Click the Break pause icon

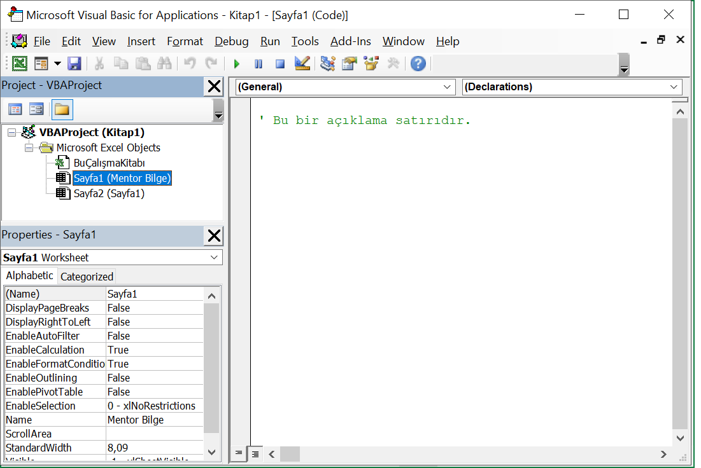[258, 64]
